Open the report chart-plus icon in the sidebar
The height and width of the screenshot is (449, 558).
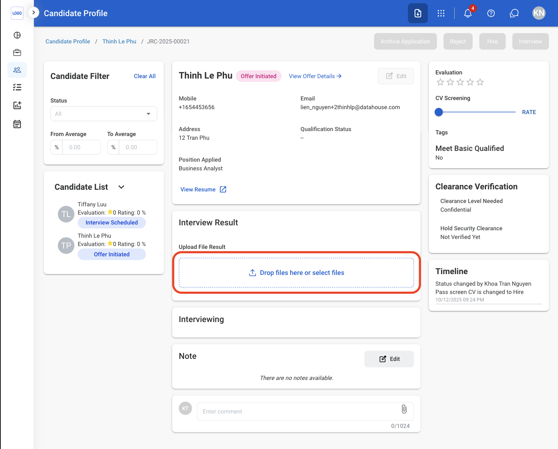tap(17, 105)
